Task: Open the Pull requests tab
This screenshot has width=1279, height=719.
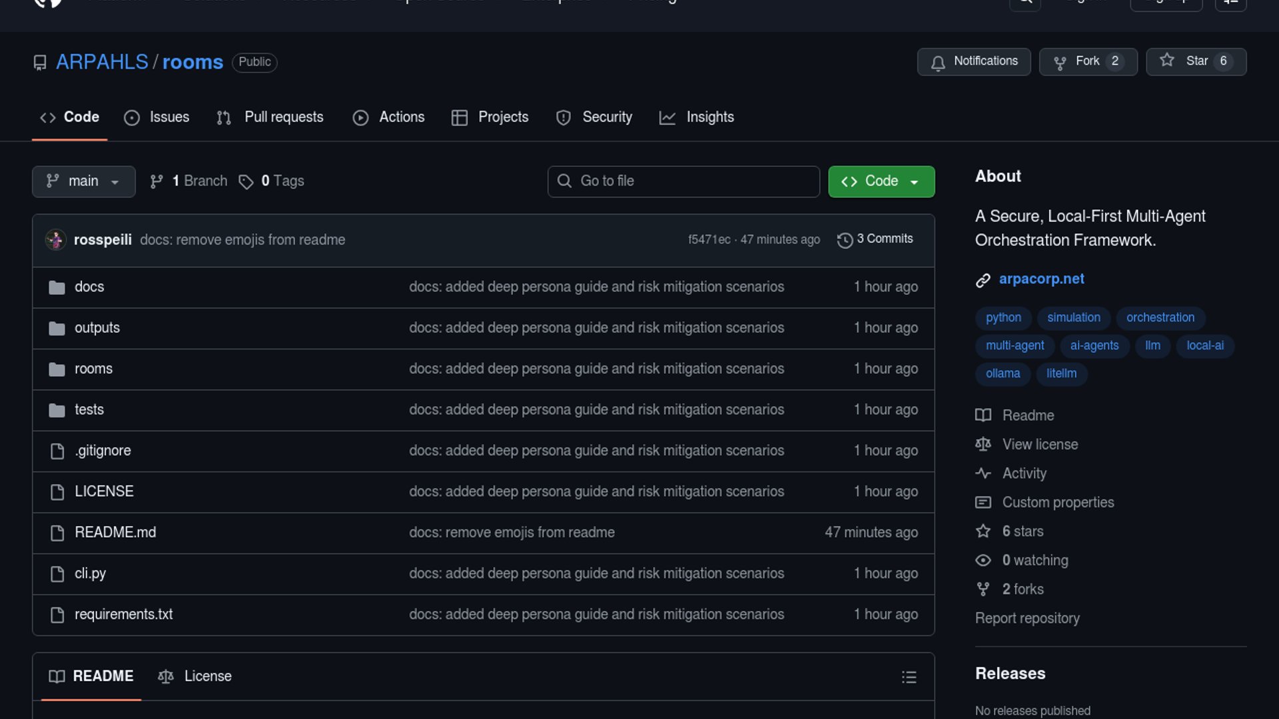Action: [x=270, y=117]
